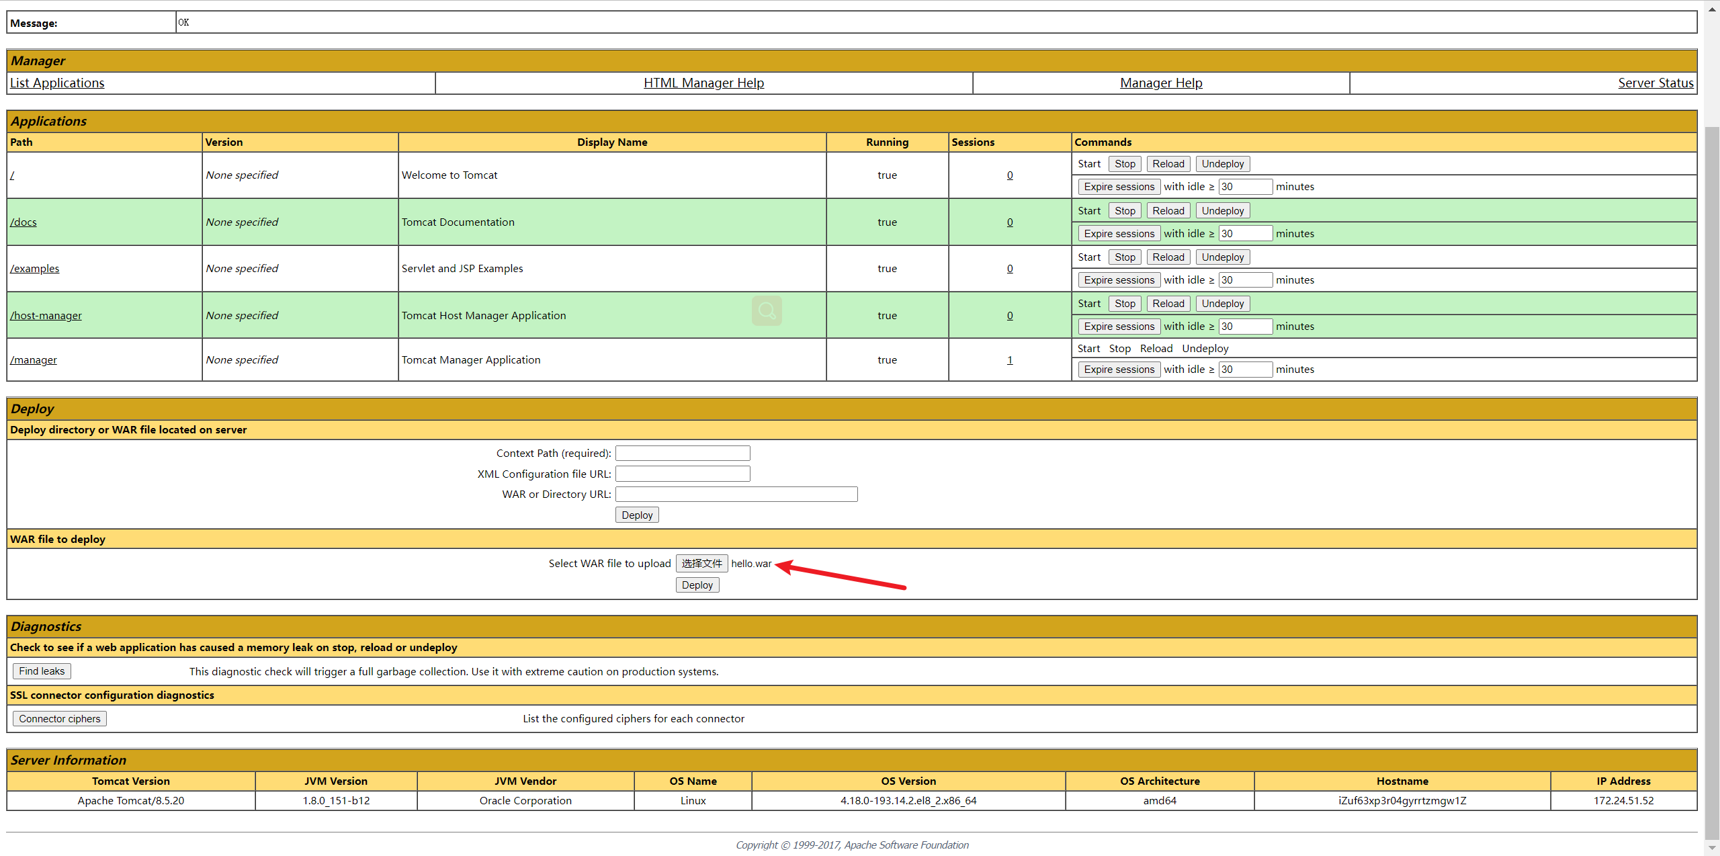The image size is (1720, 856).
Task: Click the Find leaks button
Action: pyautogui.click(x=42, y=671)
